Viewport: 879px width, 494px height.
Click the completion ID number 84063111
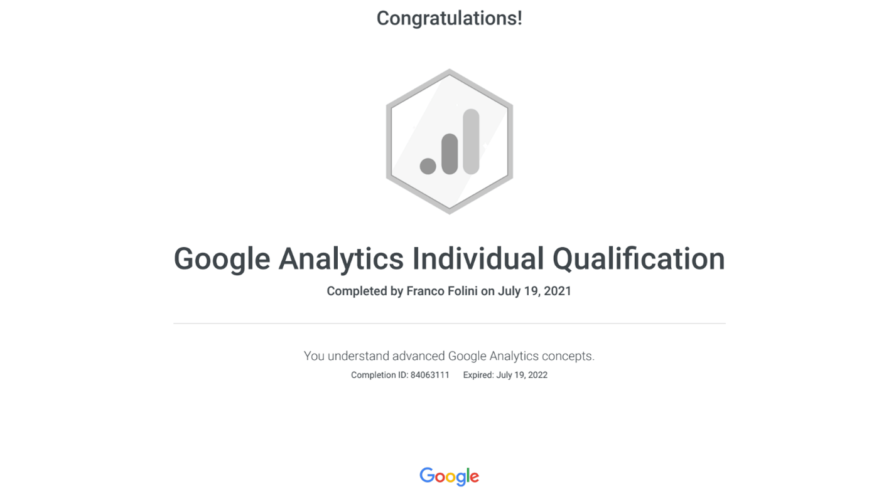tap(430, 375)
